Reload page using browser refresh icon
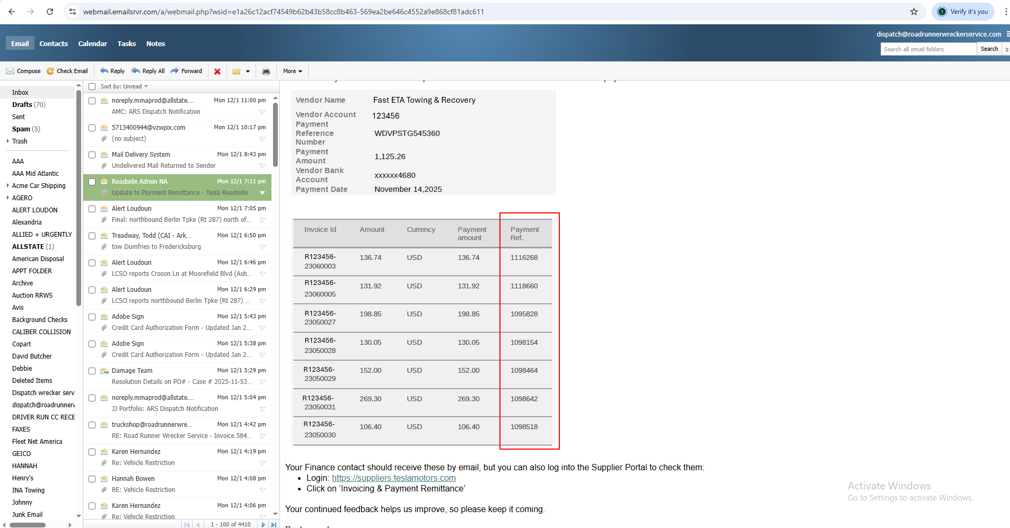The image size is (1010, 528). click(50, 12)
